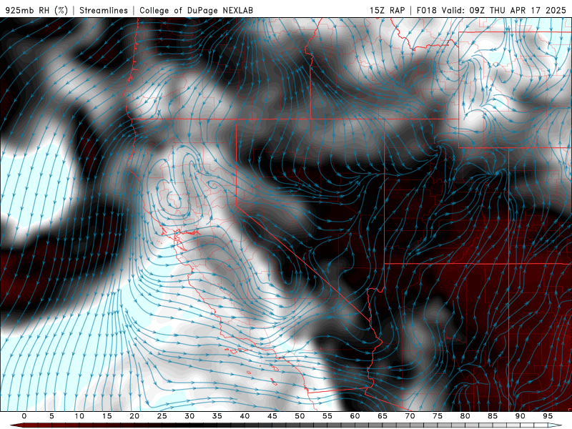
Task: Click the "30" value on the color scale
Action: point(189,416)
